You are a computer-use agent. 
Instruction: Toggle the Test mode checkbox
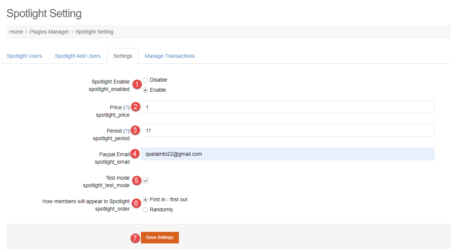click(x=146, y=181)
